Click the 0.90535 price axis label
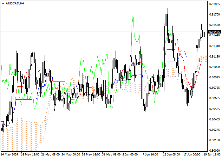 click(214, 109)
